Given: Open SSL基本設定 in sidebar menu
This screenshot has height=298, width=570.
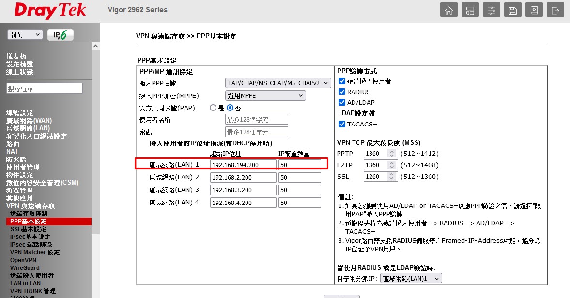Looking at the screenshot, I should point(29,229).
